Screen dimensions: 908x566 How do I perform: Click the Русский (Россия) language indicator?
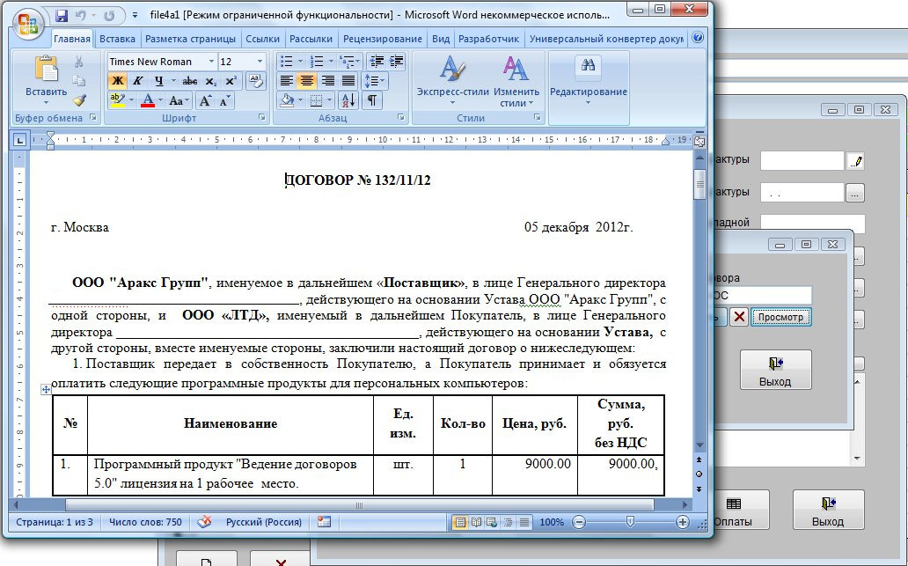[x=263, y=522]
